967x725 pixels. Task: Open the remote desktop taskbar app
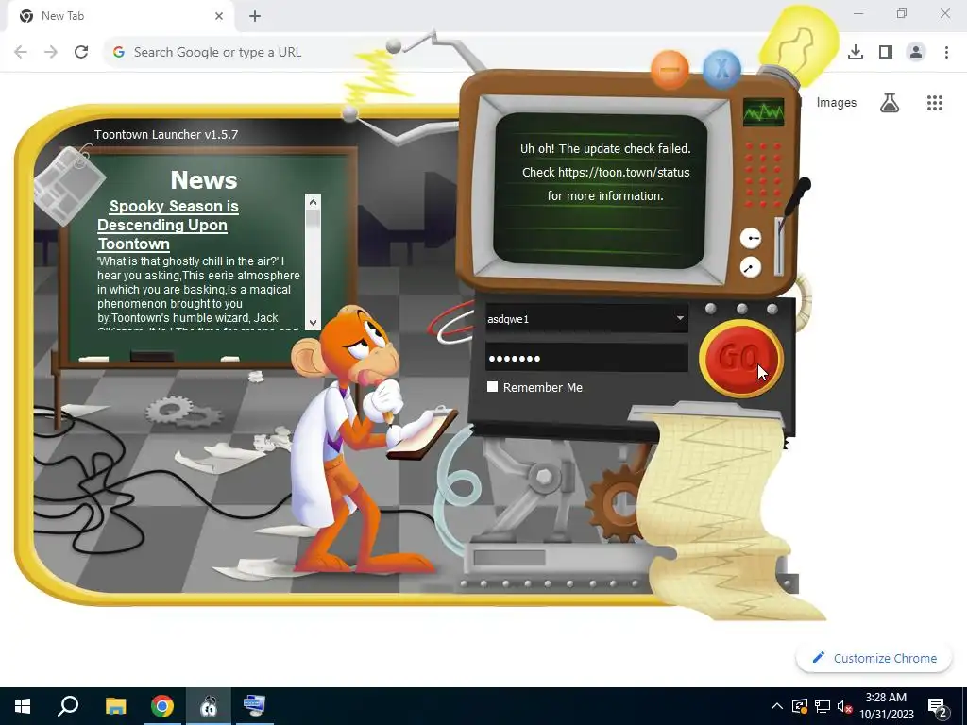click(x=254, y=706)
